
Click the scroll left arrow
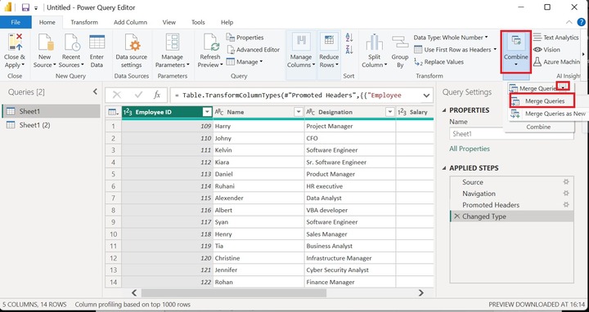134,293
